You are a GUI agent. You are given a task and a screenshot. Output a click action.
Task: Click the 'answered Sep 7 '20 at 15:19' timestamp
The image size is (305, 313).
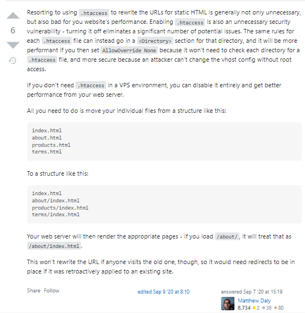click(252, 292)
